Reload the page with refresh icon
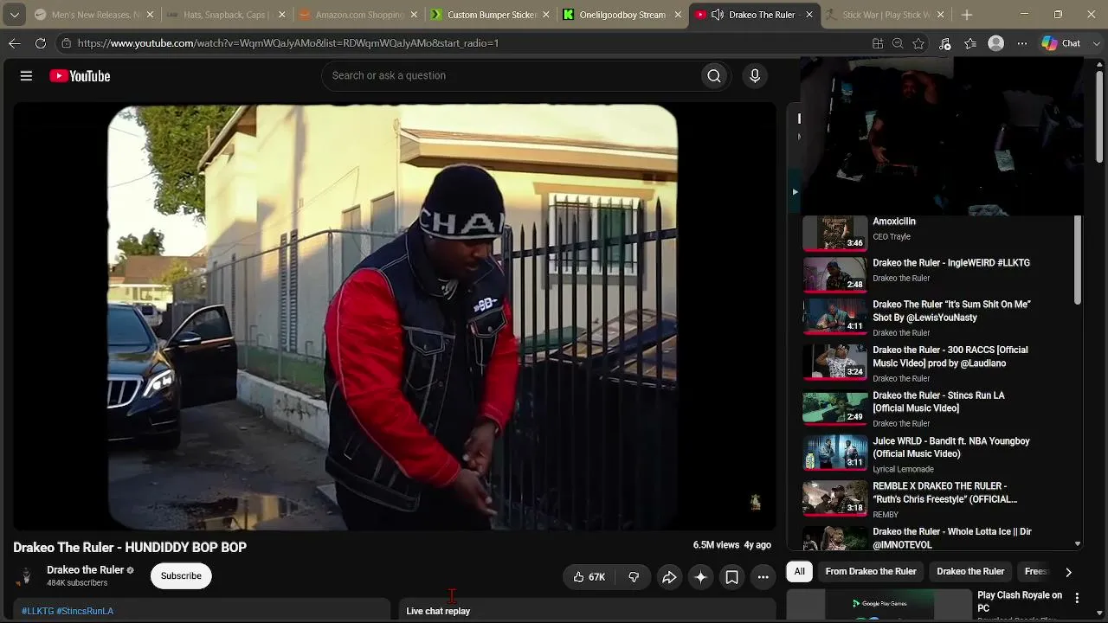The width and height of the screenshot is (1108, 623). (x=41, y=43)
